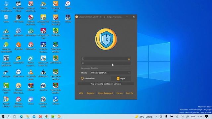Click the UnlockTool shield logo
The width and height of the screenshot is (212, 119).
[106, 39]
